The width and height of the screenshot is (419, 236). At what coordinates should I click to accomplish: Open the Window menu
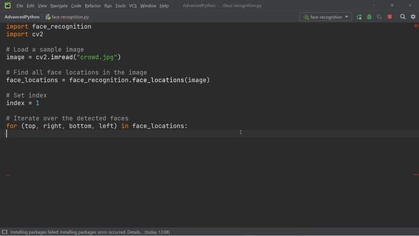point(148,6)
